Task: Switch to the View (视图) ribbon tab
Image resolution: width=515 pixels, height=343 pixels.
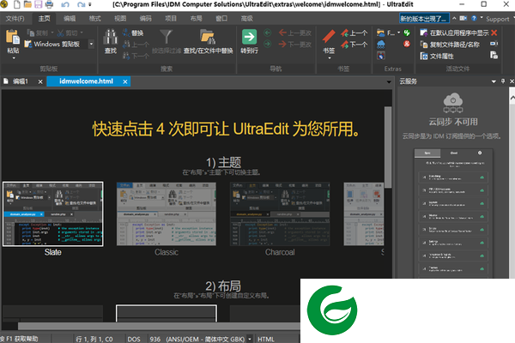Action: (x=120, y=19)
